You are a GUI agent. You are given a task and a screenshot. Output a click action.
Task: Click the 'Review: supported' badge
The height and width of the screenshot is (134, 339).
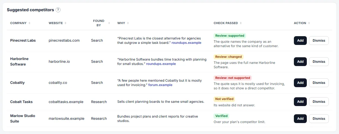point(230,36)
